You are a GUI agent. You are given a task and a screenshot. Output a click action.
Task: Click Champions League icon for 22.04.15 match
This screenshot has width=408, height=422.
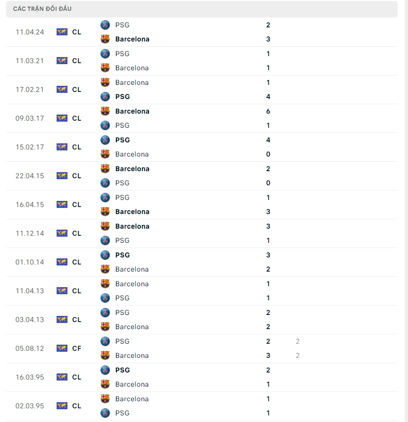point(62,176)
